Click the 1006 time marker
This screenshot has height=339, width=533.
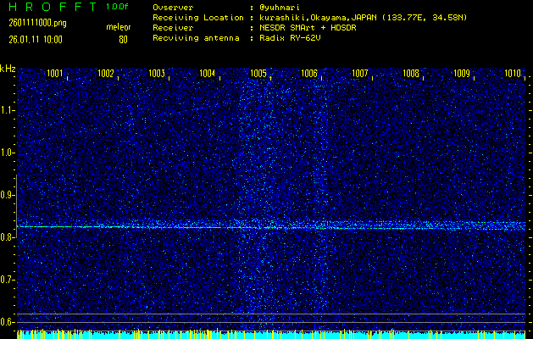click(309, 73)
